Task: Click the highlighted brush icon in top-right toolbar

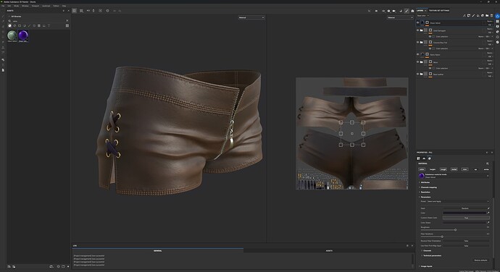Action: 407,11
